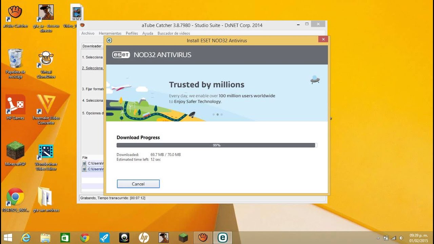Screen dimensions: 434x244
Task: Open the Freemake Video Converter shortcut
Action: 46,110
